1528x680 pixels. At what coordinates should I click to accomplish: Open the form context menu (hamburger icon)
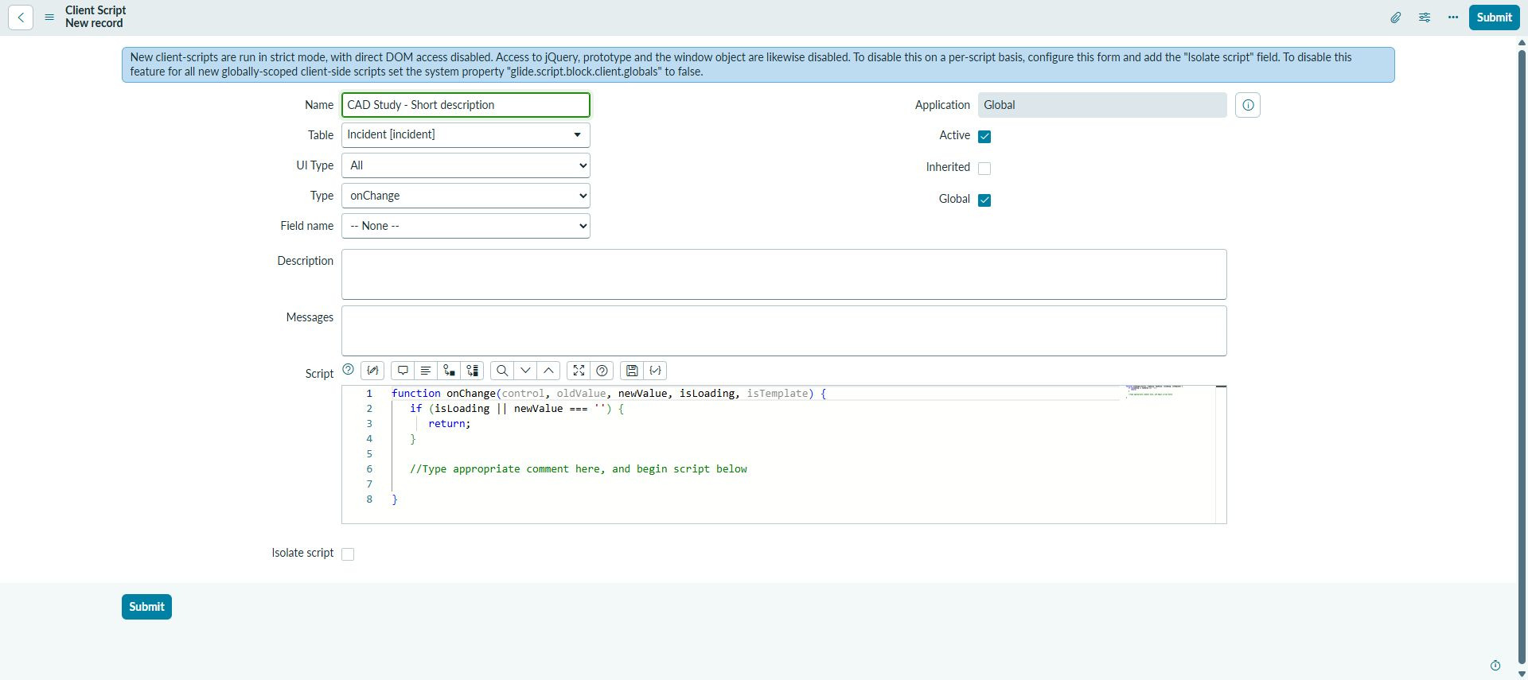click(x=49, y=17)
